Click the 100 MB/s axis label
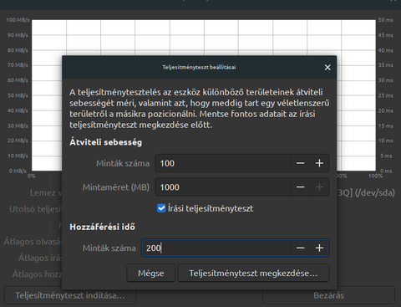 [x=18, y=20]
